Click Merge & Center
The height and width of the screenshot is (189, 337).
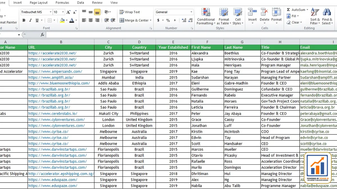(x=134, y=20)
